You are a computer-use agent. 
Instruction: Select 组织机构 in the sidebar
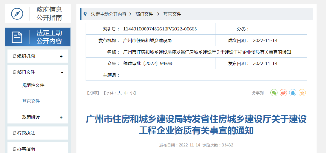click(x=26, y=56)
